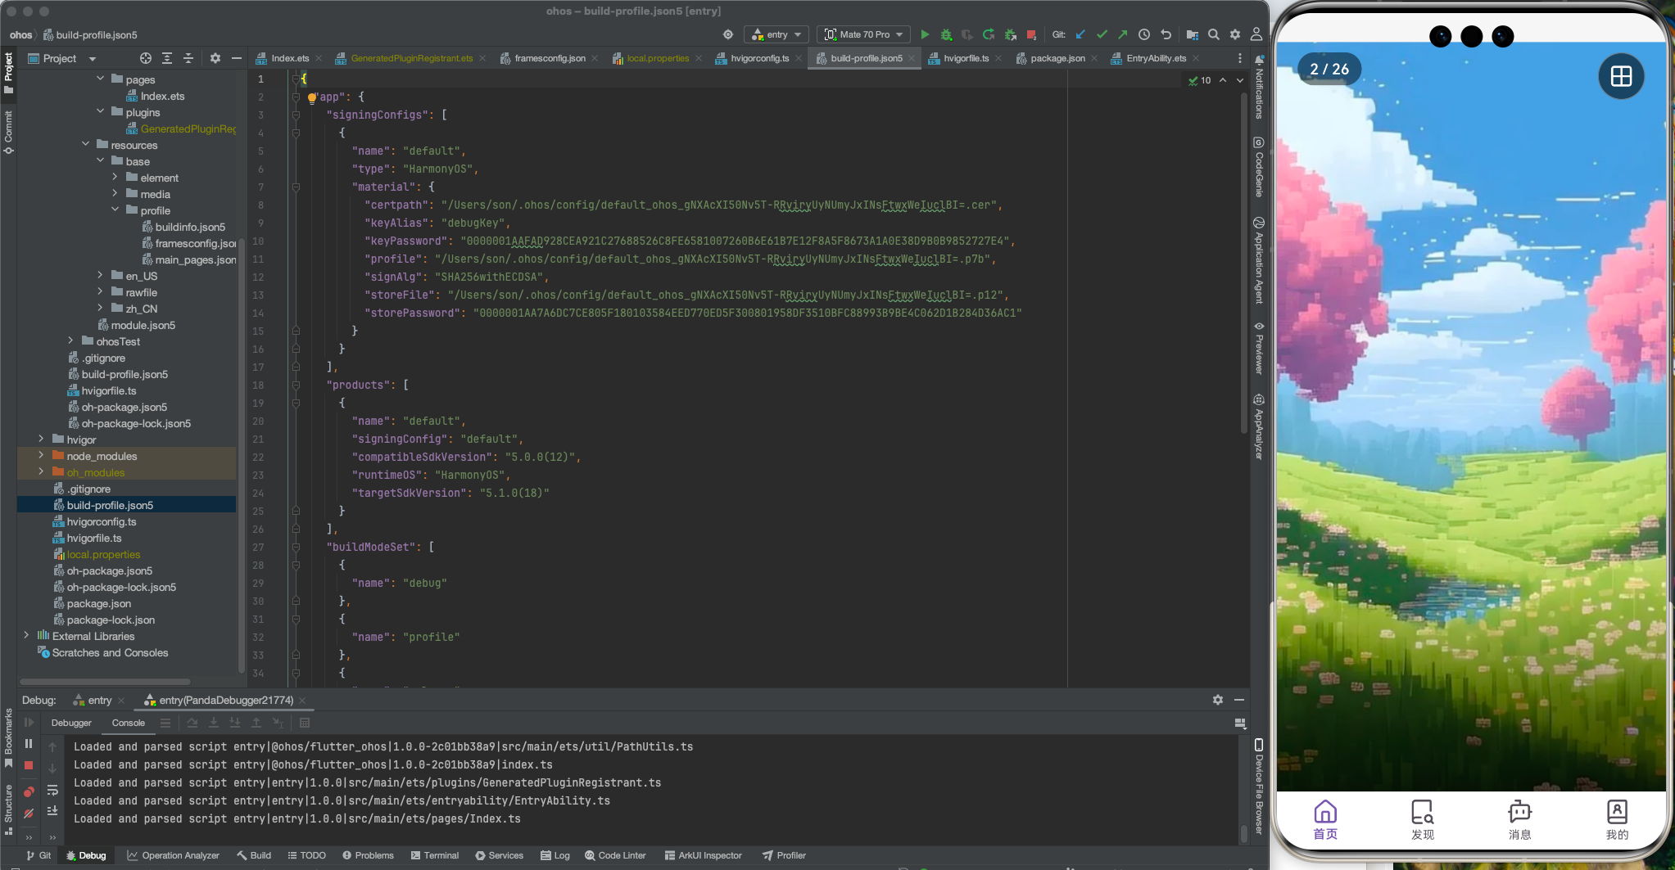Open the Profiler tool window
The image size is (1675, 870).
784,855
